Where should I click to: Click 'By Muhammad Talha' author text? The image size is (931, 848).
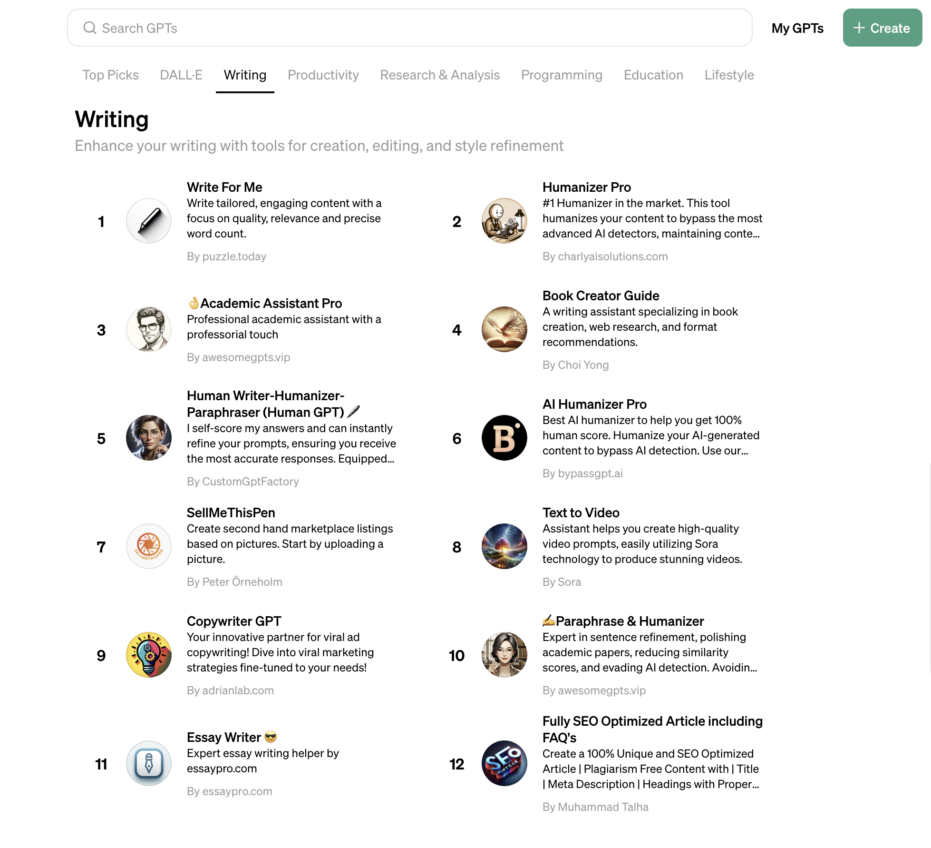595,807
